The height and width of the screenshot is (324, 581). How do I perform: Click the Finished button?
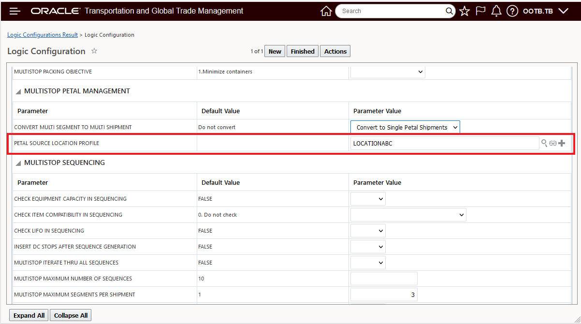click(303, 51)
